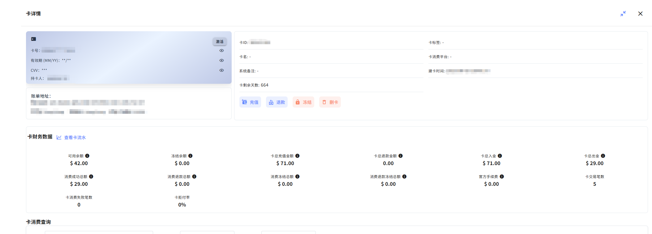Click the 退款 refund button

277,102
